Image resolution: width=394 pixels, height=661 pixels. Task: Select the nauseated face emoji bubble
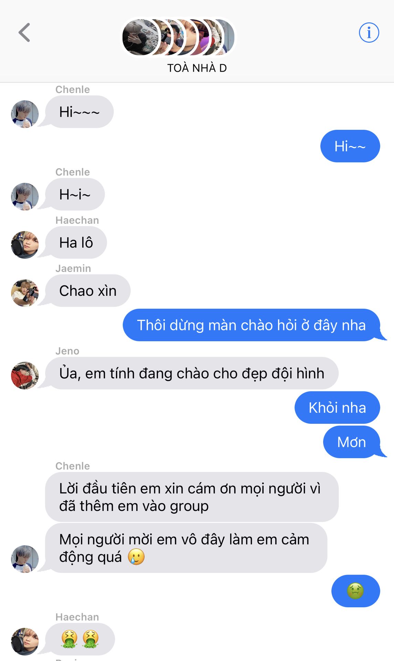(x=355, y=591)
